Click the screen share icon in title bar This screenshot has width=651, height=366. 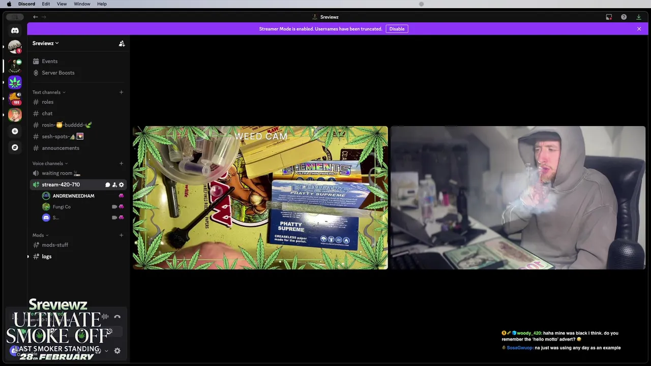coord(609,17)
